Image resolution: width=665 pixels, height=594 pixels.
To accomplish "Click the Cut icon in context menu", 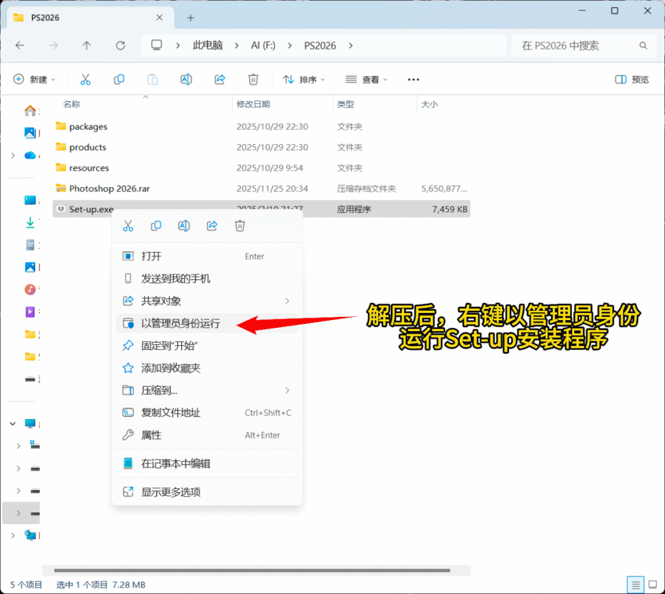I will (x=128, y=226).
